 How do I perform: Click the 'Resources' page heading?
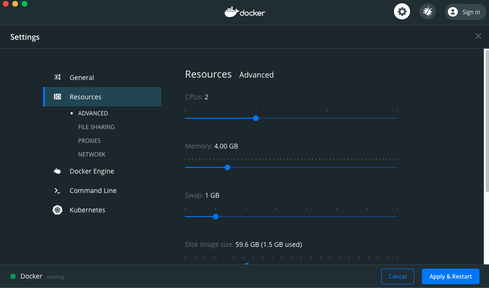coord(209,74)
